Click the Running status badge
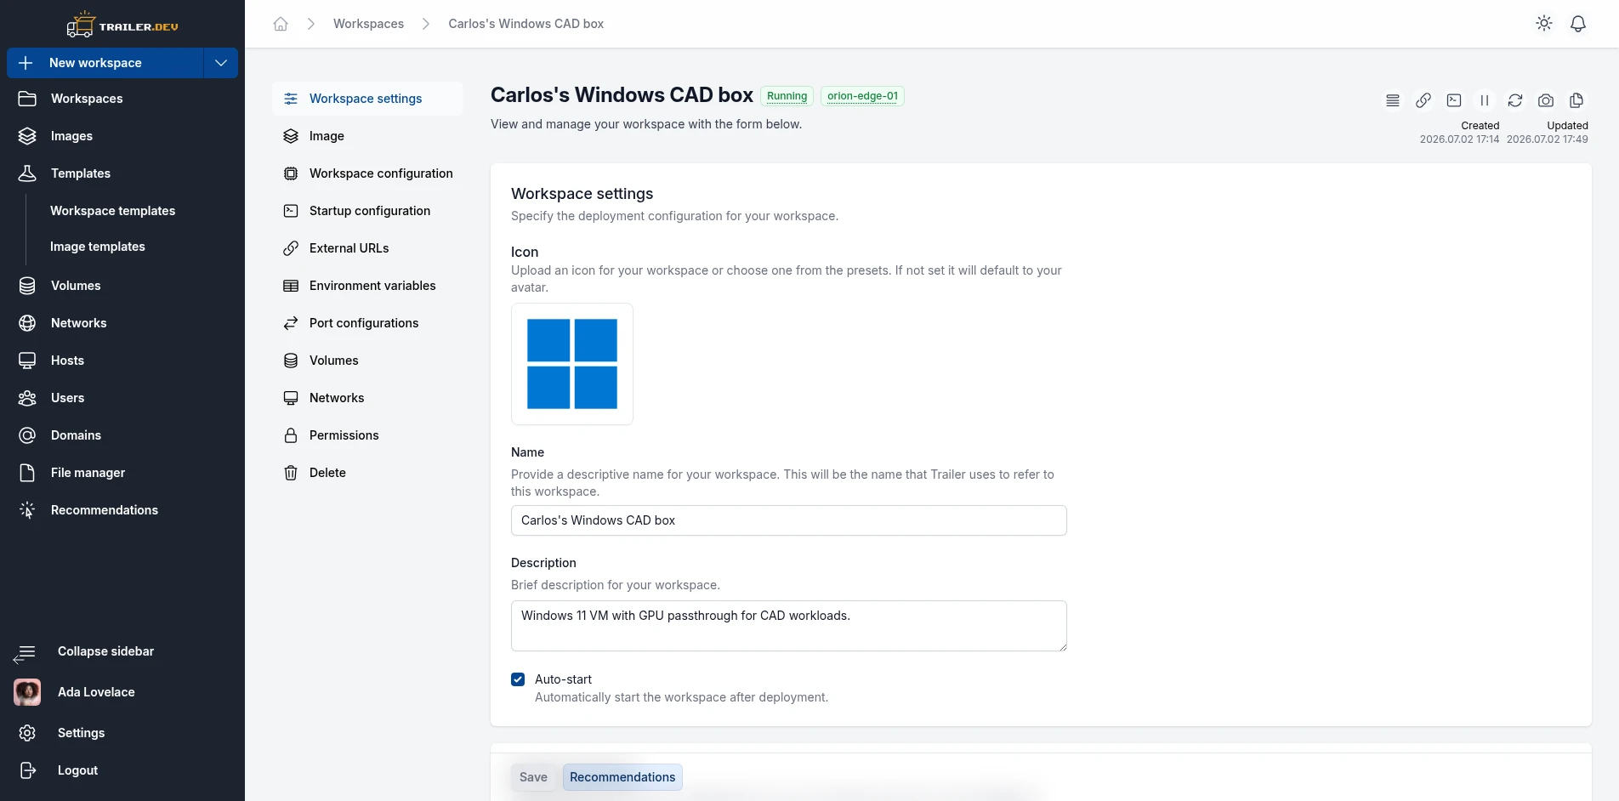Screen dimensions: 1619x801 click(787, 96)
